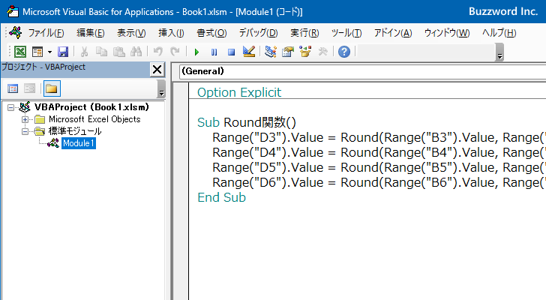Image resolution: width=546 pixels, height=300 pixels.
Task: Click the Redo arrow icon
Action: pyautogui.click(x=175, y=52)
